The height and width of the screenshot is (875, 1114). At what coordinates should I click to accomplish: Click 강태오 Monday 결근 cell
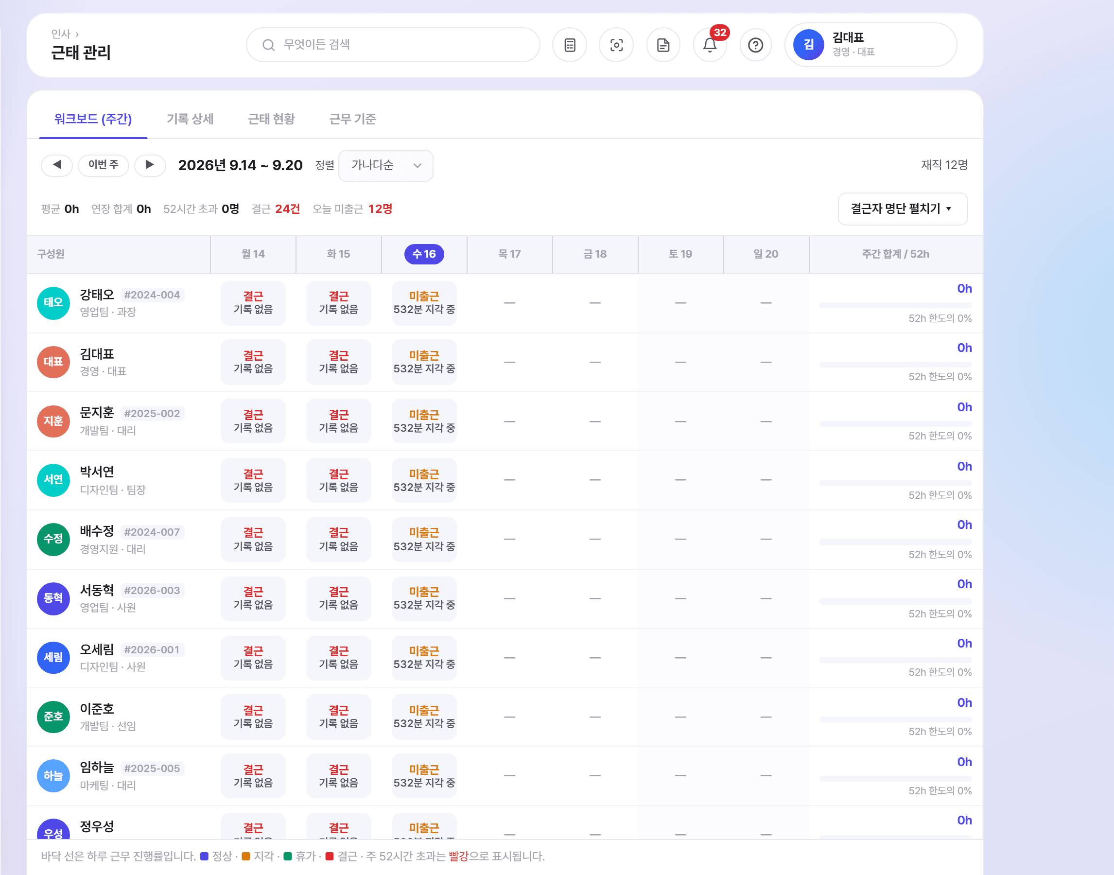(253, 303)
